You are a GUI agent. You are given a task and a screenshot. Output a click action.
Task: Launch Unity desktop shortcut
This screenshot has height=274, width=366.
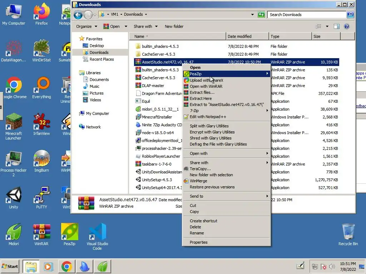click(x=14, y=198)
